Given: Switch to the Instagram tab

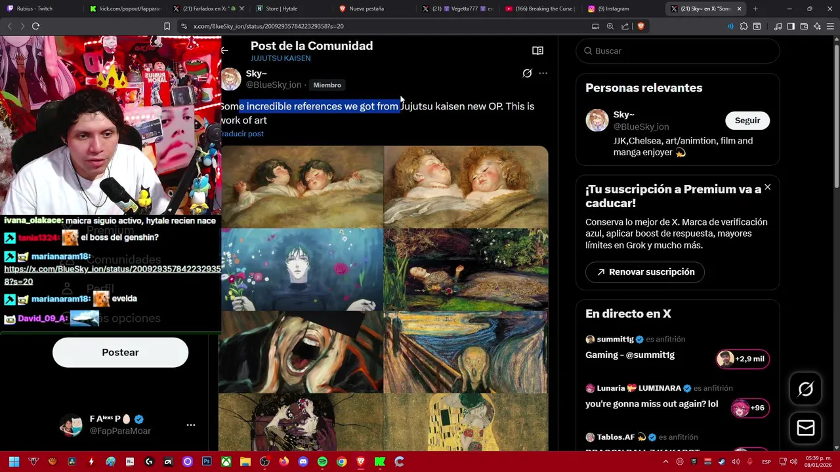Looking at the screenshot, I should (x=623, y=9).
